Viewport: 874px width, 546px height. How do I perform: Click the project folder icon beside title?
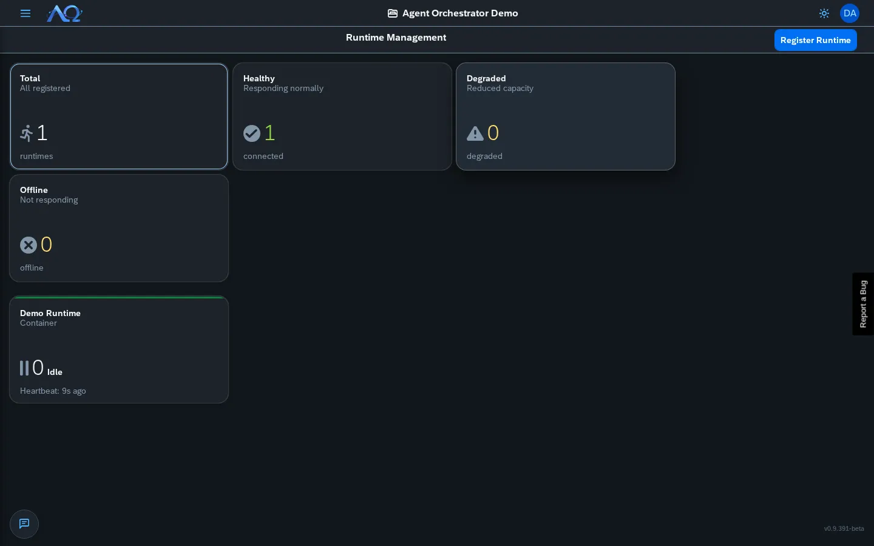(393, 13)
